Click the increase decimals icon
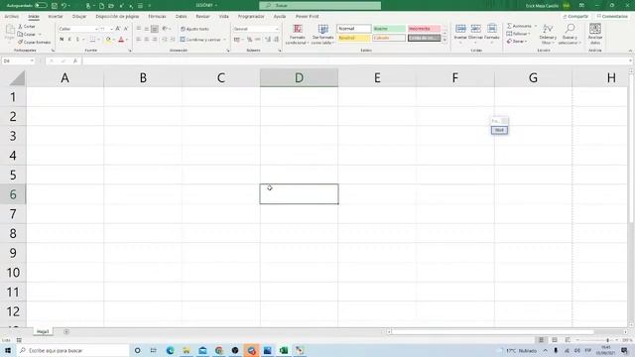The width and height of the screenshot is (635, 357). [268, 40]
